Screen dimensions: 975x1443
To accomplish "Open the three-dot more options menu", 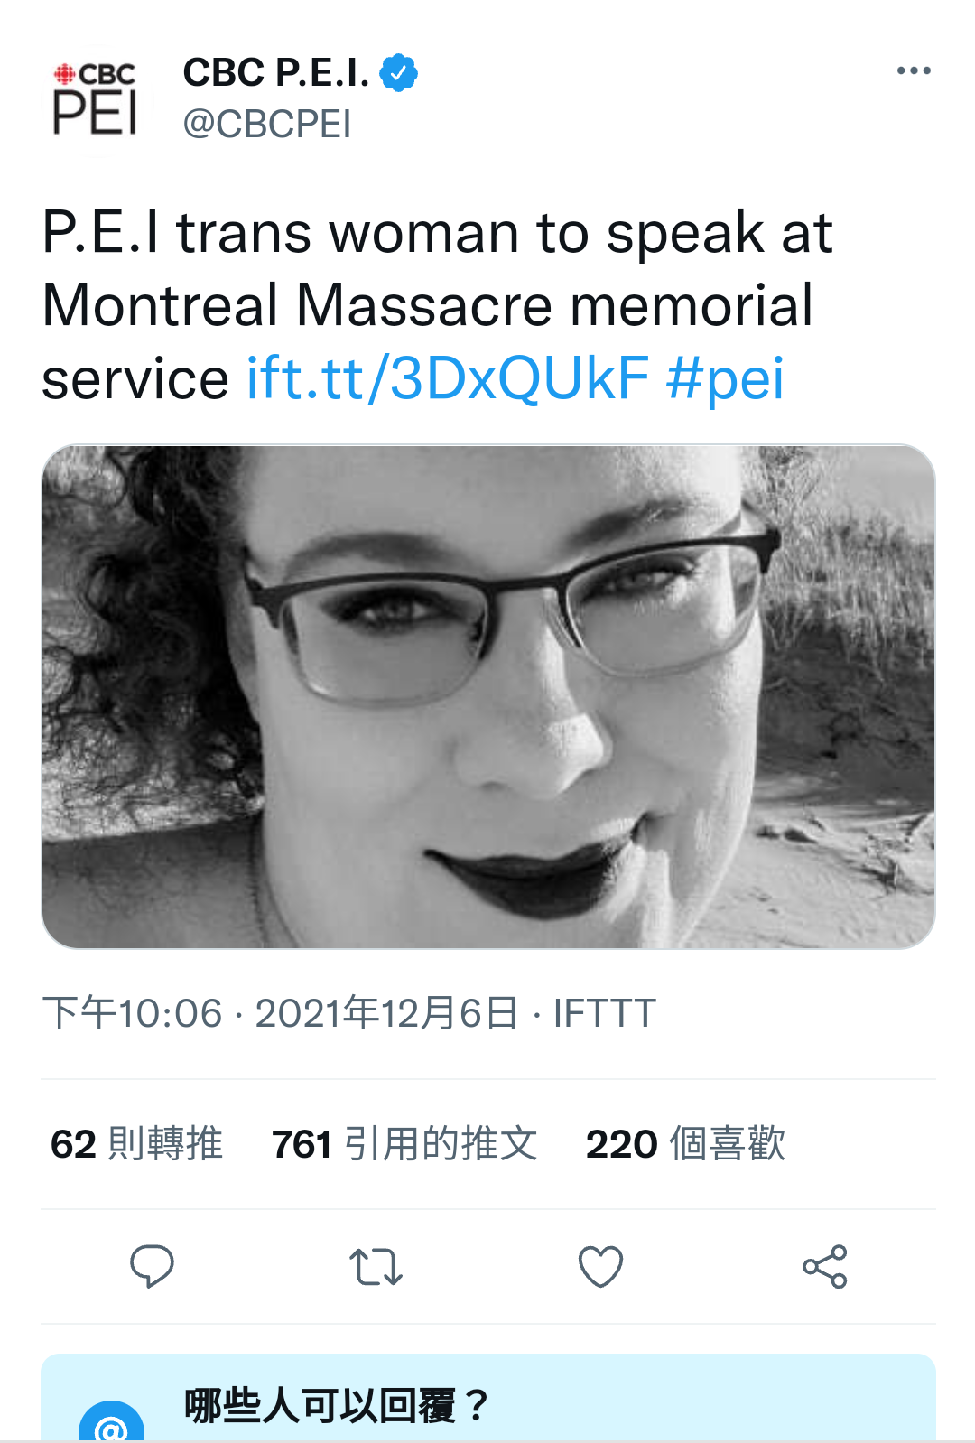I will pyautogui.click(x=914, y=70).
